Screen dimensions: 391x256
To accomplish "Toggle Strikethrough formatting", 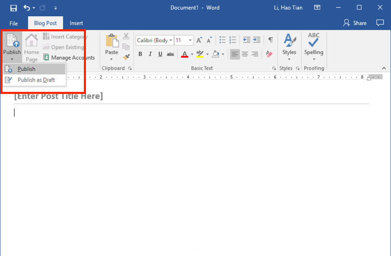I will (171, 54).
